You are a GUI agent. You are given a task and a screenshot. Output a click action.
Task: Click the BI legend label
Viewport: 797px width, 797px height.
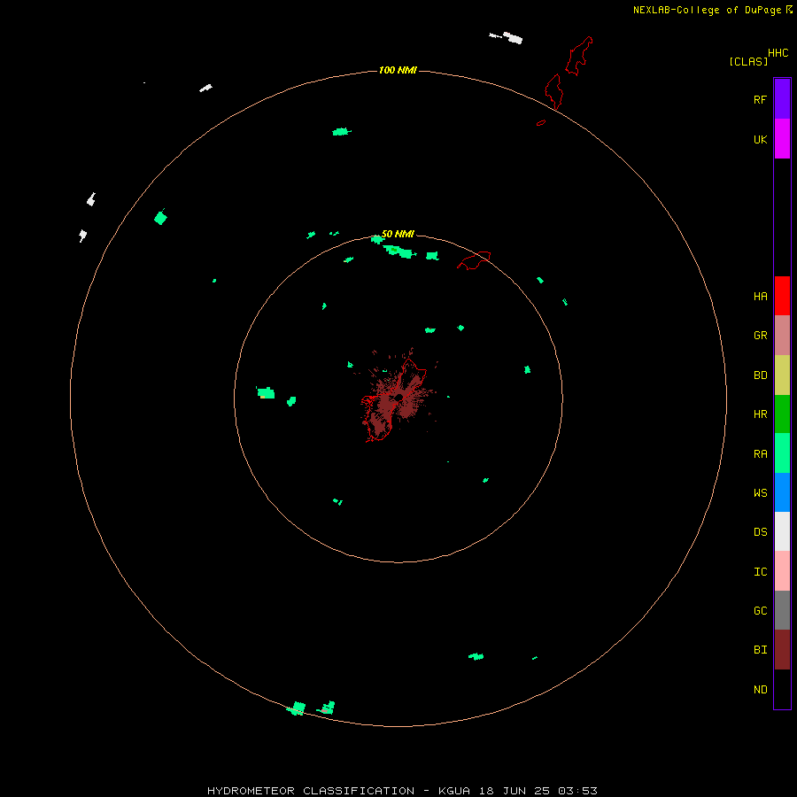[760, 650]
